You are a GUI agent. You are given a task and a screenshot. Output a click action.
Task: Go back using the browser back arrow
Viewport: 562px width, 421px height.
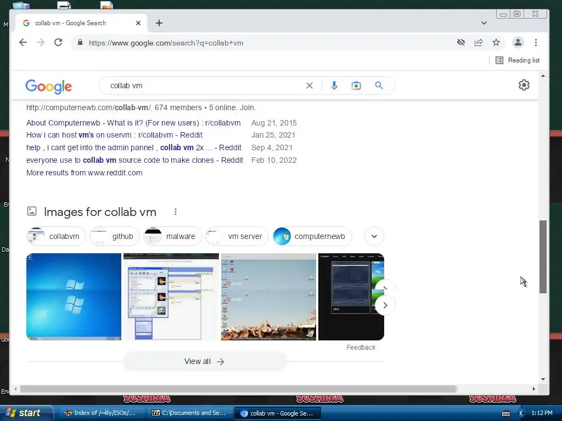(x=23, y=43)
